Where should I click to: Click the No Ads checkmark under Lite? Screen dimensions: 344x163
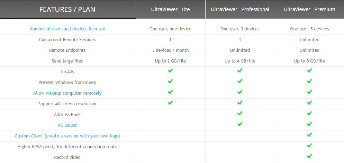(x=170, y=71)
